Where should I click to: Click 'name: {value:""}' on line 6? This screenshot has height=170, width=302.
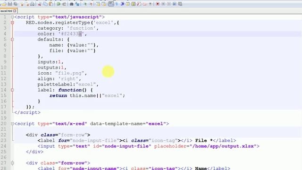73,45
